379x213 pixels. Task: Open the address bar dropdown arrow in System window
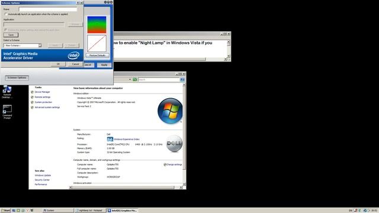pyautogui.click(x=130, y=79)
